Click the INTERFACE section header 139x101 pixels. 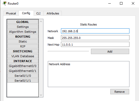(x=23, y=61)
